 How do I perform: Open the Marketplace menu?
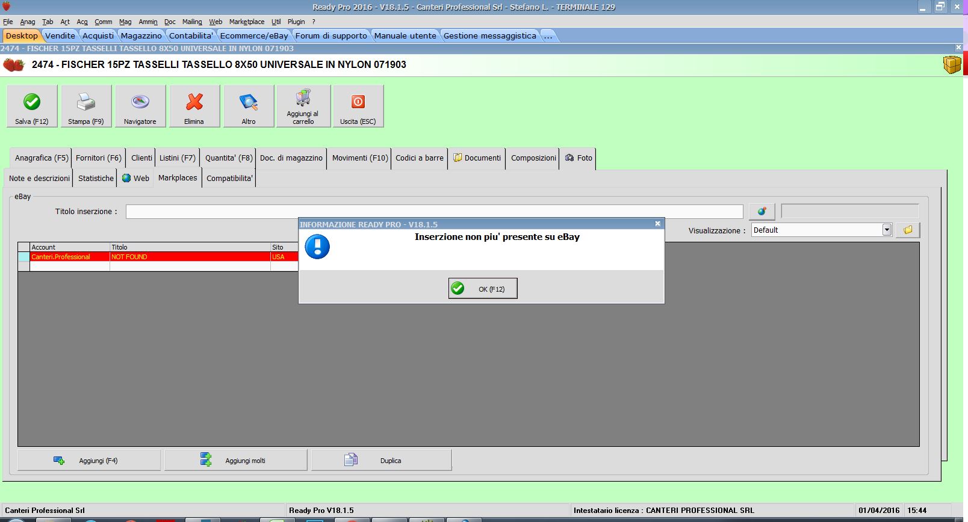click(247, 22)
